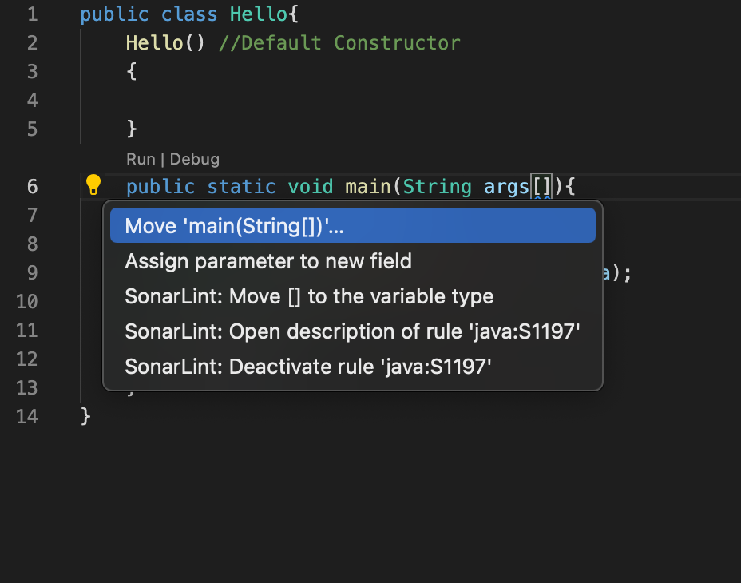The height and width of the screenshot is (583, 741).
Task: Click the Run CodeLens link
Action: click(141, 159)
